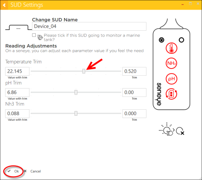
Task: Click the cancel refresh X icon
Action: tap(180, 131)
